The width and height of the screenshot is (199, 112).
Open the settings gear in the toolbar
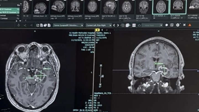click(x=178, y=25)
